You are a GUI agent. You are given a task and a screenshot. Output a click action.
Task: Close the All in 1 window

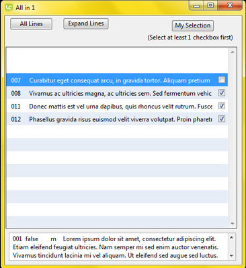coord(230,6)
